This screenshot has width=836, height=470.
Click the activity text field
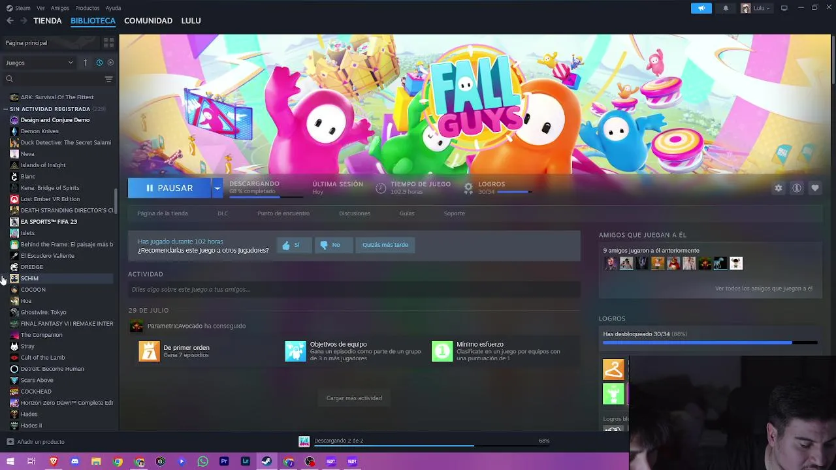click(354, 289)
